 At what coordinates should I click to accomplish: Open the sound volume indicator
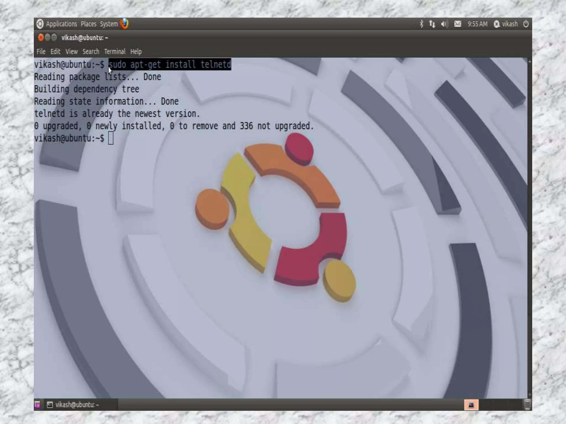(x=444, y=24)
